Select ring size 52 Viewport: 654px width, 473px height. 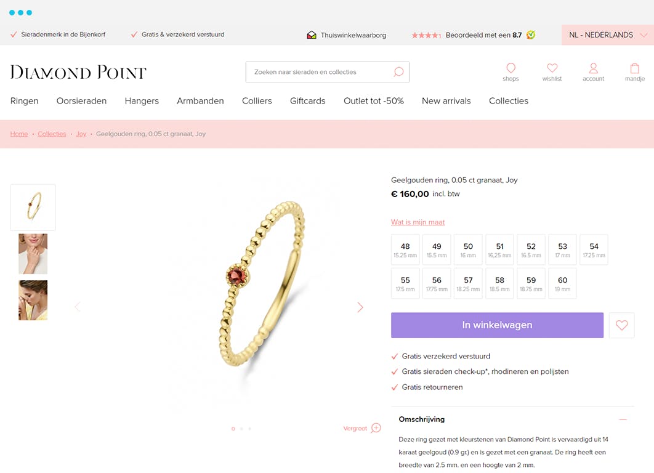[x=531, y=249]
